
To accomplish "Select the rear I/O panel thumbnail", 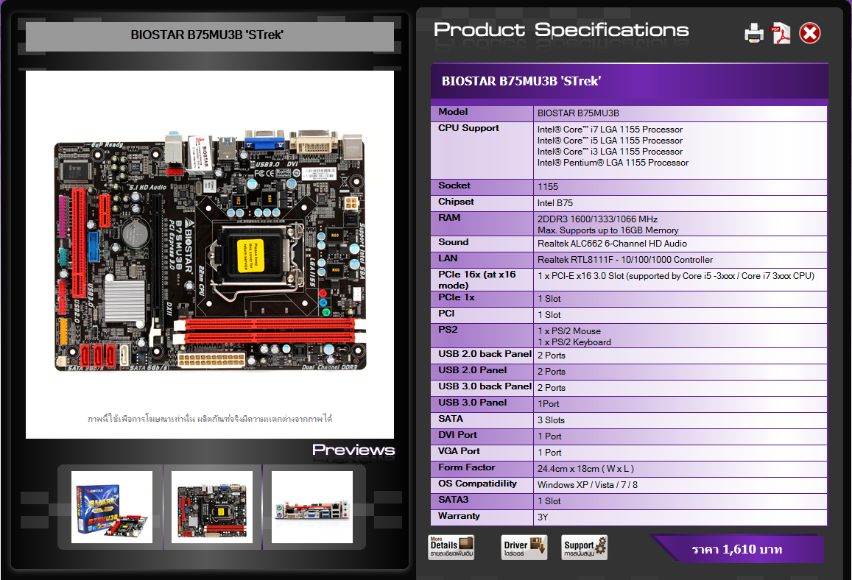I will pos(312,506).
